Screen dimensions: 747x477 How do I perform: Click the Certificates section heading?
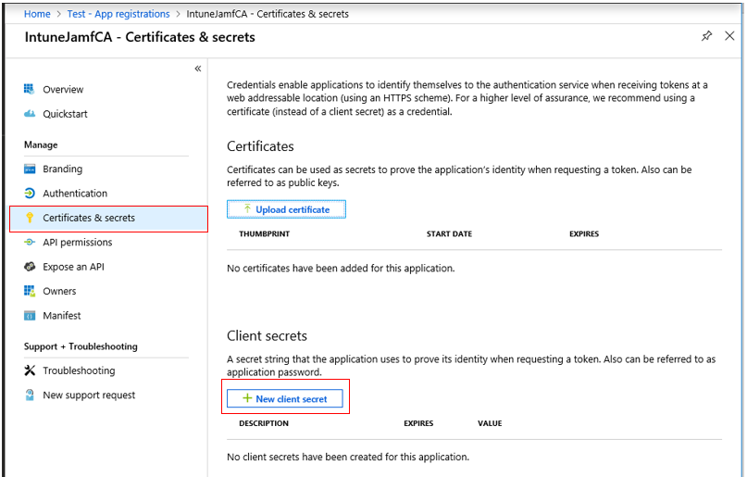point(260,146)
